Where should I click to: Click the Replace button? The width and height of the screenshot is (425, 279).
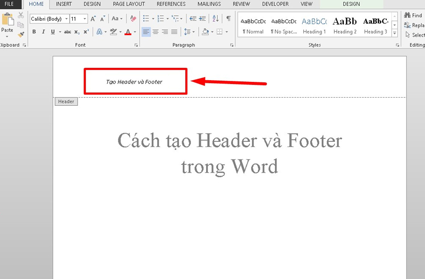[x=414, y=25]
